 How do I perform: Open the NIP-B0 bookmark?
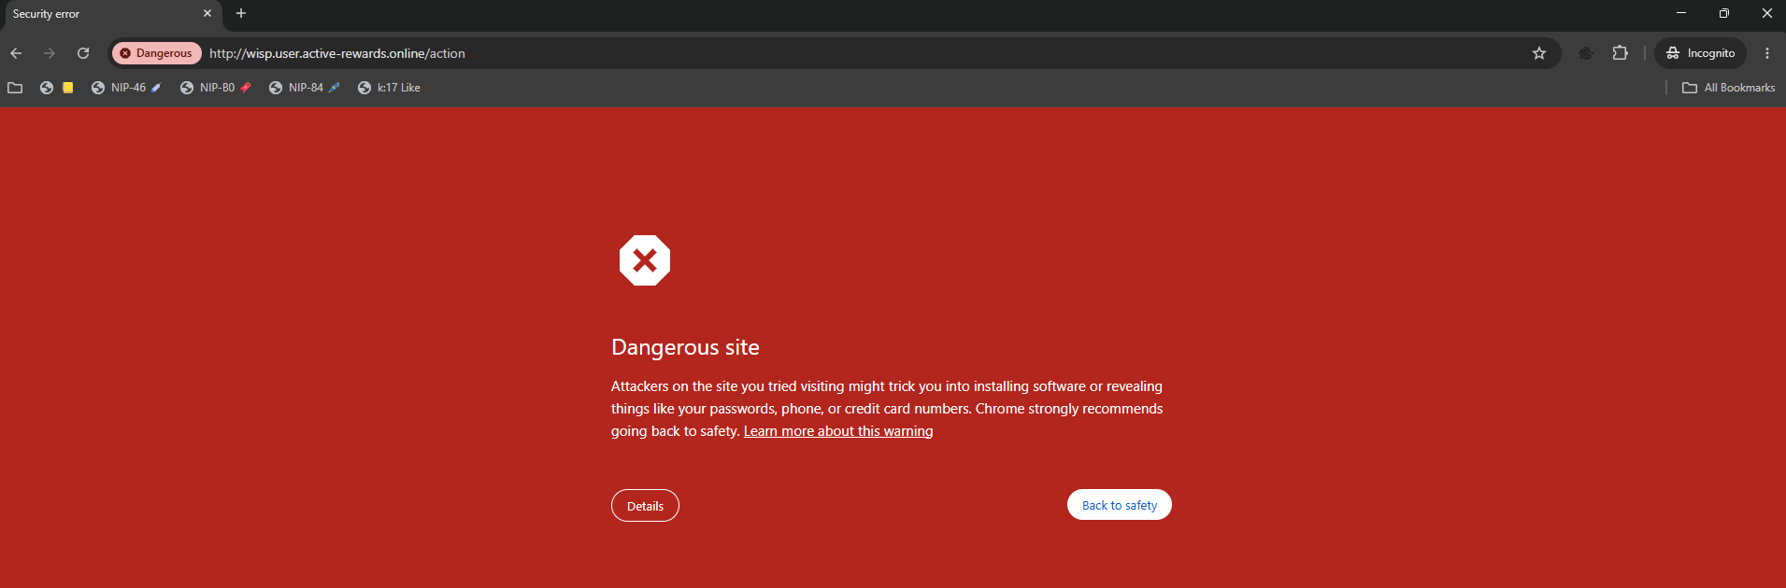pyautogui.click(x=216, y=88)
